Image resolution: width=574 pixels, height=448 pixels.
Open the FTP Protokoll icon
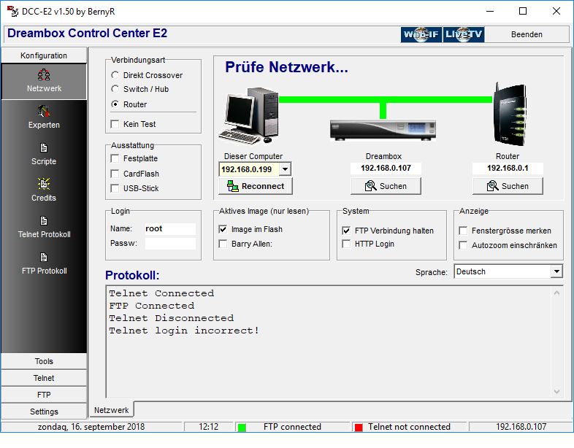44,257
